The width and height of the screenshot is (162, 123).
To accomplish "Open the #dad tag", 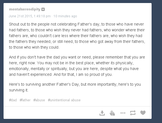I will [x=13, y=100].
